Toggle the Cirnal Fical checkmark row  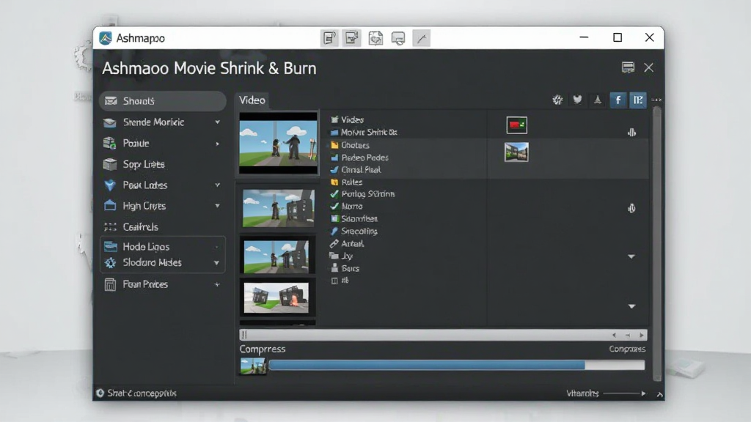pos(356,170)
